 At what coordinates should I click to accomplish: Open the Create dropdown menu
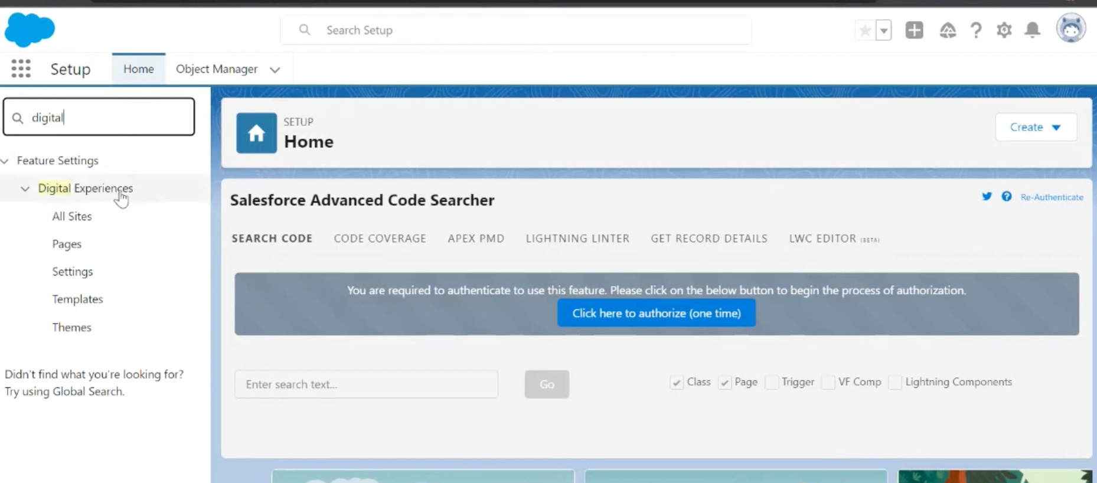tap(1036, 127)
